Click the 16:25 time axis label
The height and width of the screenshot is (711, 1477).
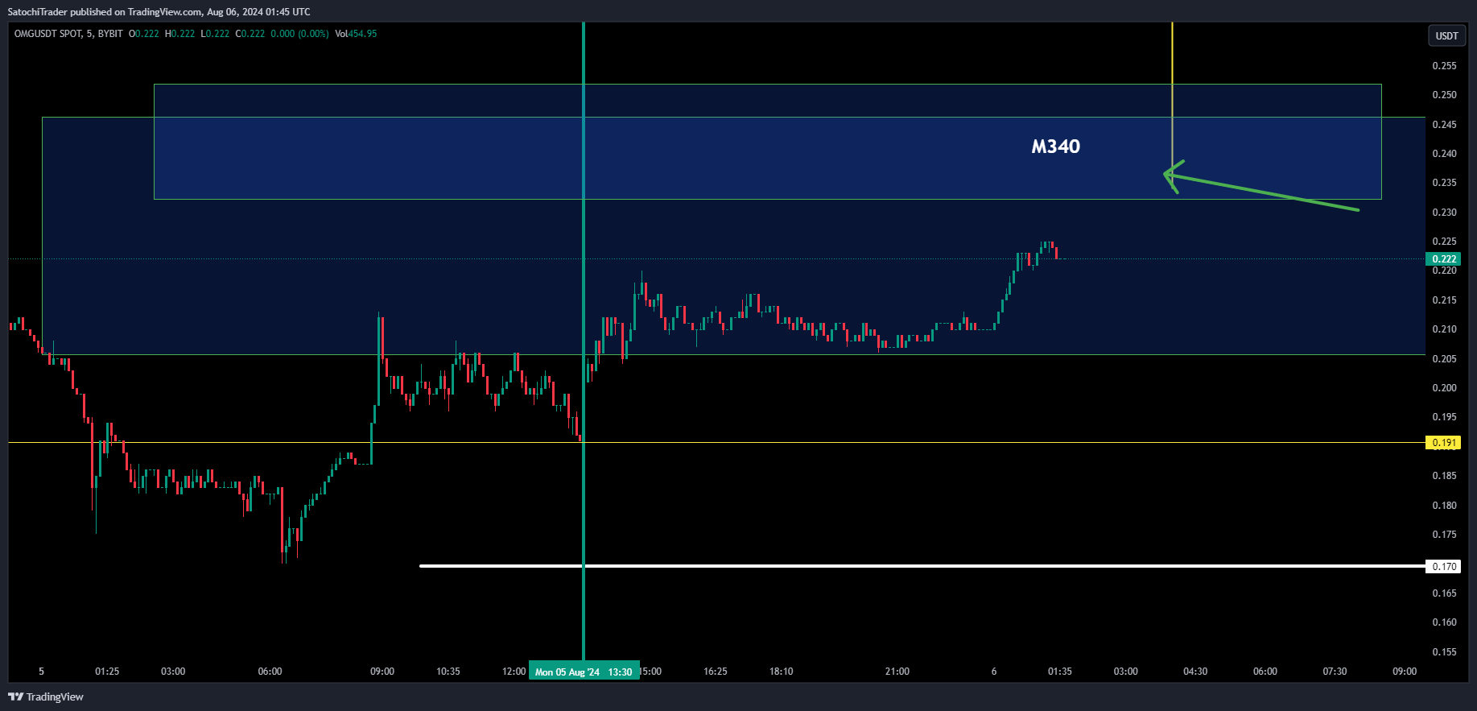(x=716, y=672)
